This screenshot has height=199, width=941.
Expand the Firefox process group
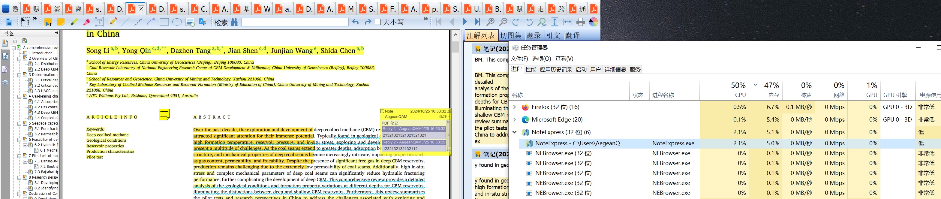[514, 107]
